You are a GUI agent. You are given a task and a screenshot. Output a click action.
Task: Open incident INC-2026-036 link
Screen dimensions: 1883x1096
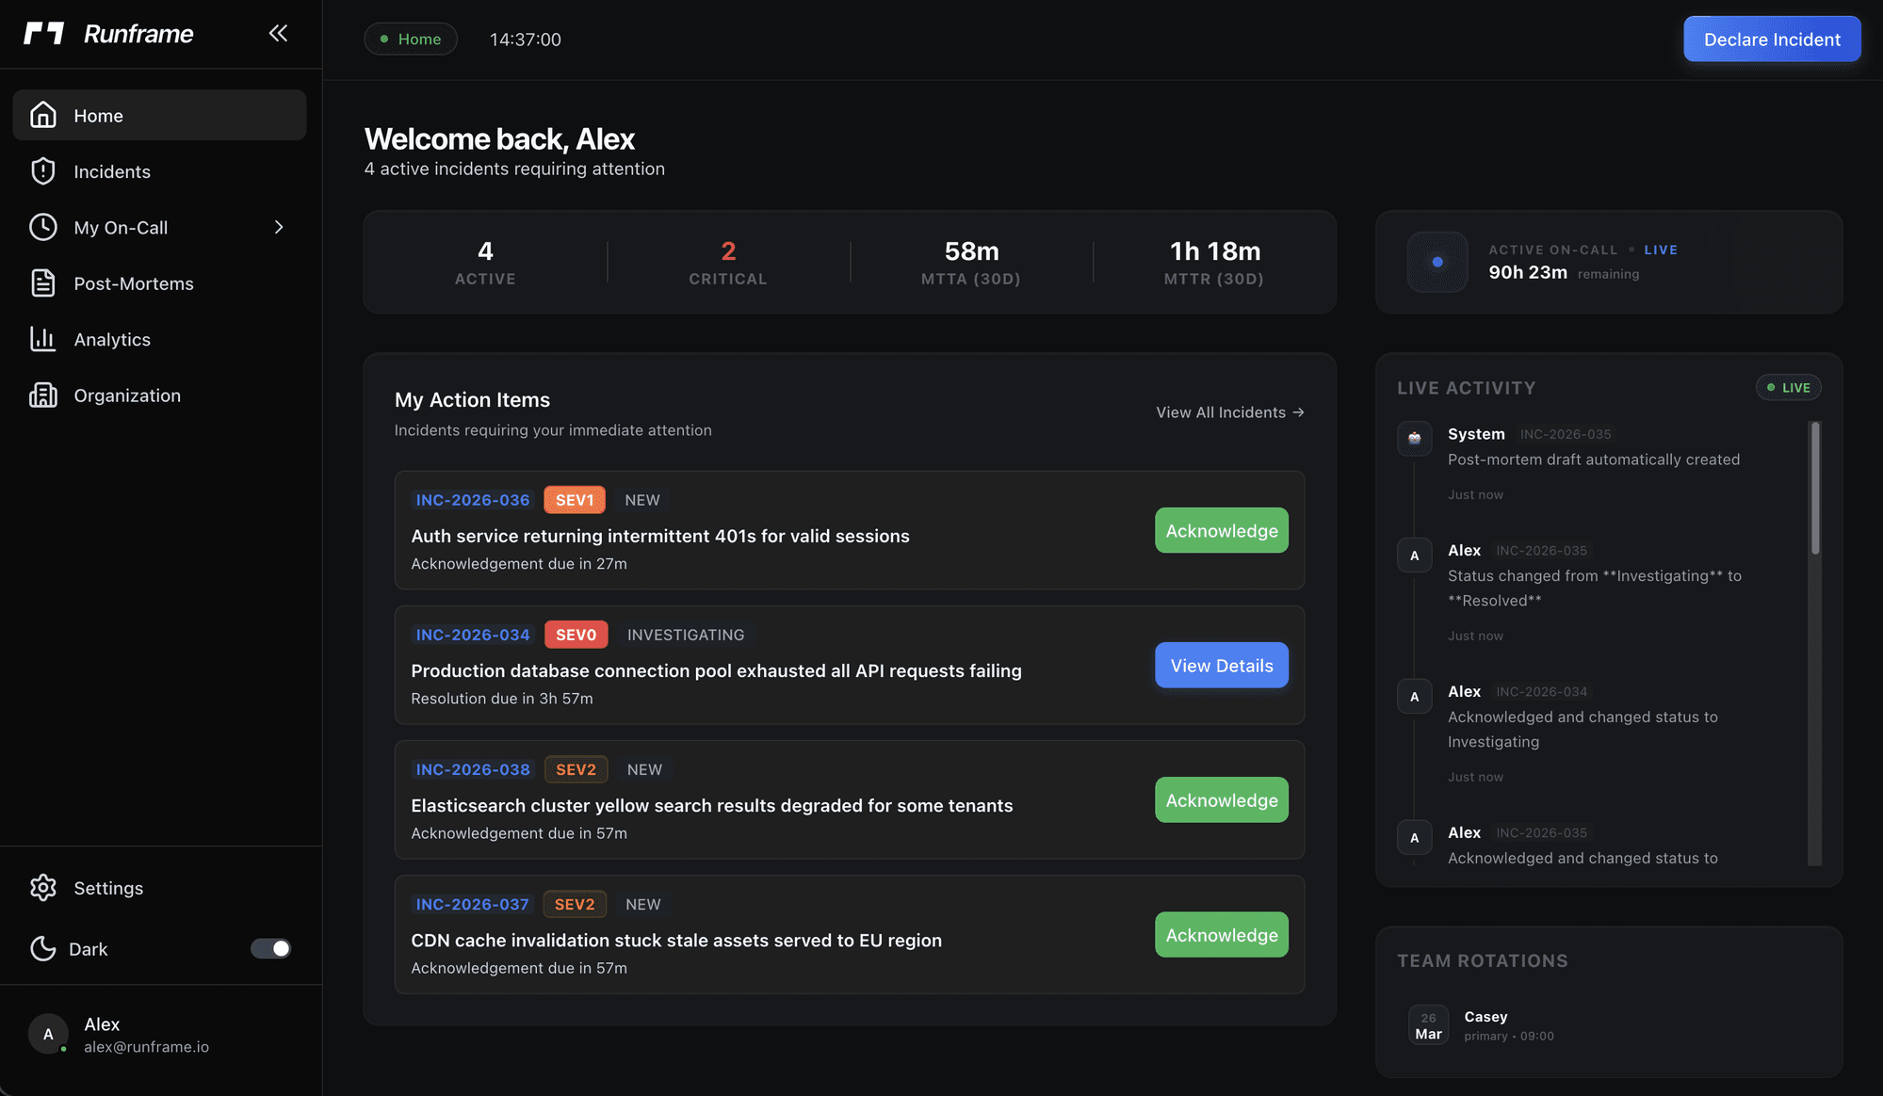coord(472,499)
